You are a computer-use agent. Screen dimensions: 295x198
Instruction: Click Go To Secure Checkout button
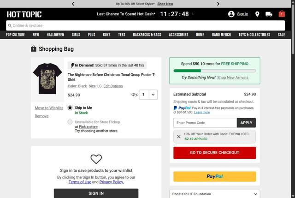[214, 153]
